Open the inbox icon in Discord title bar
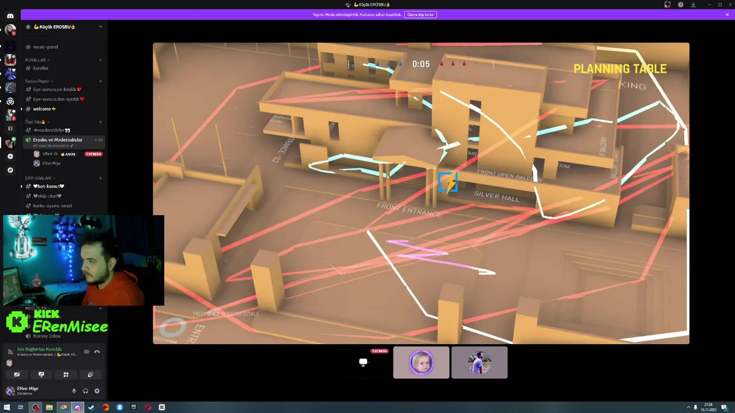The width and height of the screenshot is (735, 413). coord(667,5)
